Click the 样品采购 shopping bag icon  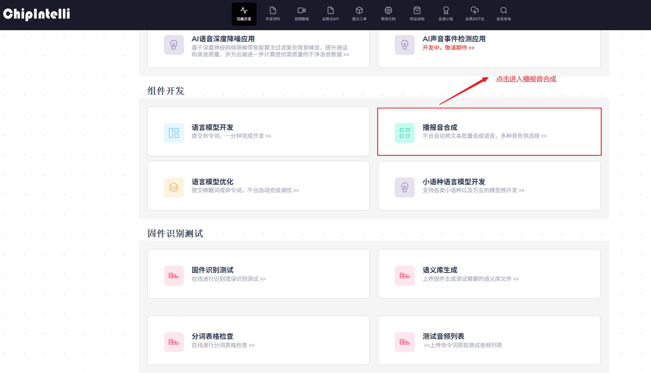pos(417,10)
